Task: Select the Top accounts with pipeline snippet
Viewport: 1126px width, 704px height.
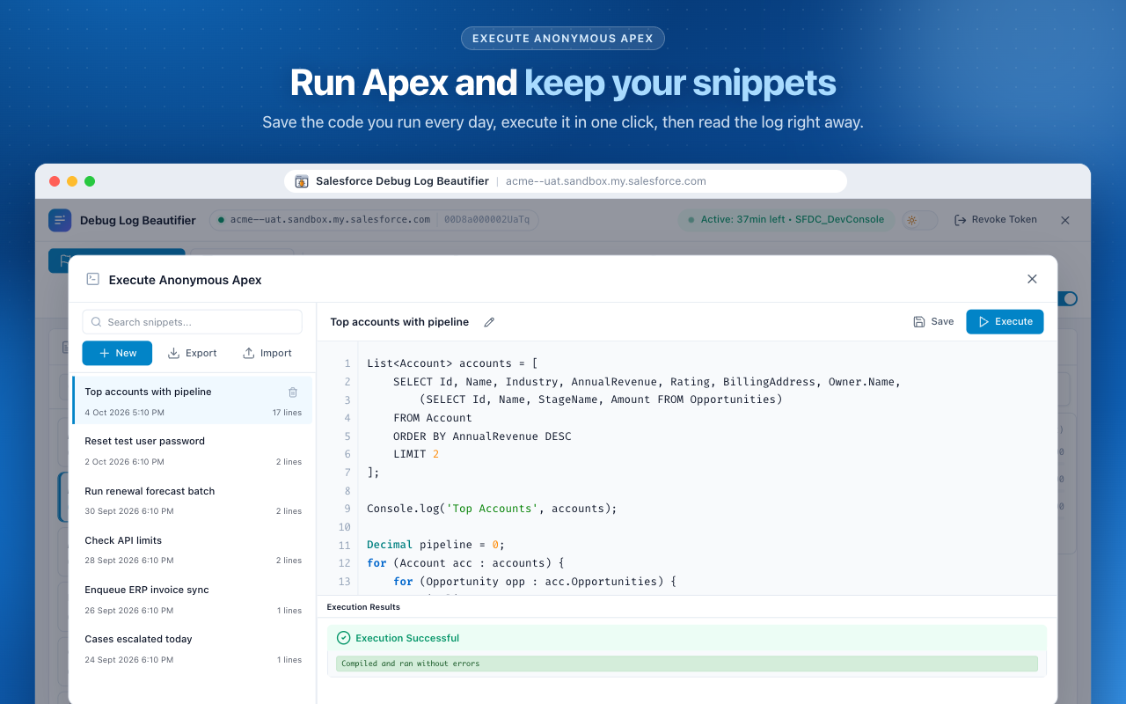Action: click(193, 401)
